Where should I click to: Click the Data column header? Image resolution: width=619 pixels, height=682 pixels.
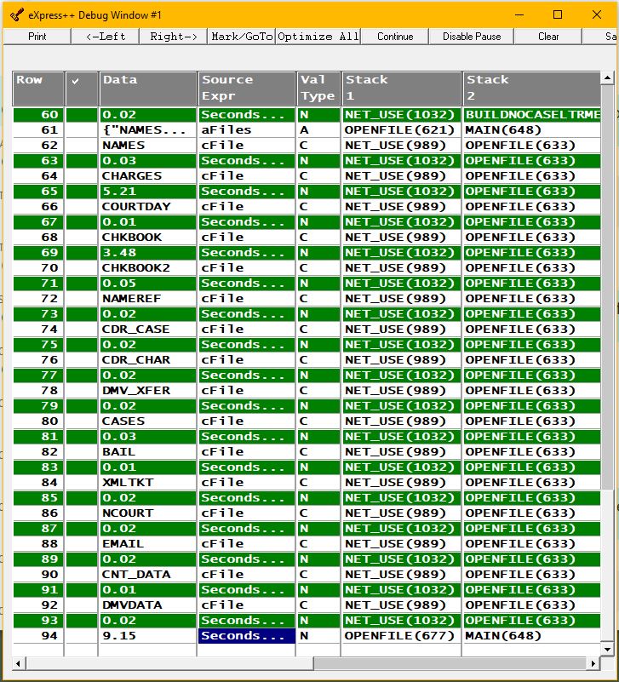coord(148,89)
